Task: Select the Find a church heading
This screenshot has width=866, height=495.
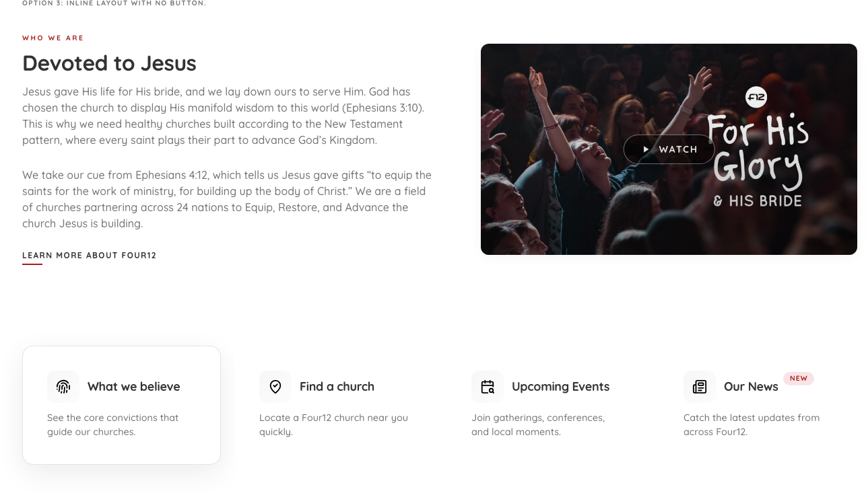Action: [x=337, y=387]
